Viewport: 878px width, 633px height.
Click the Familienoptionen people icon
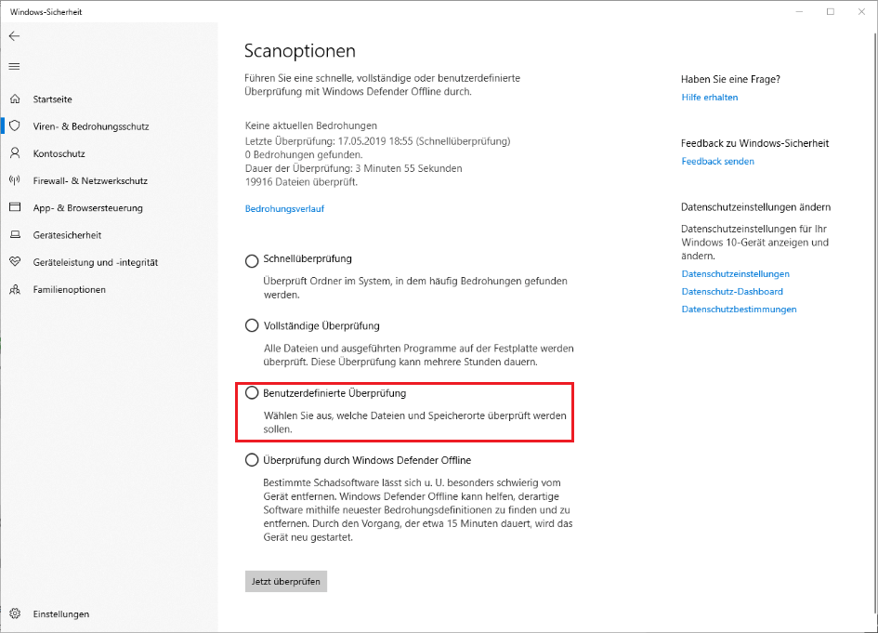15,289
